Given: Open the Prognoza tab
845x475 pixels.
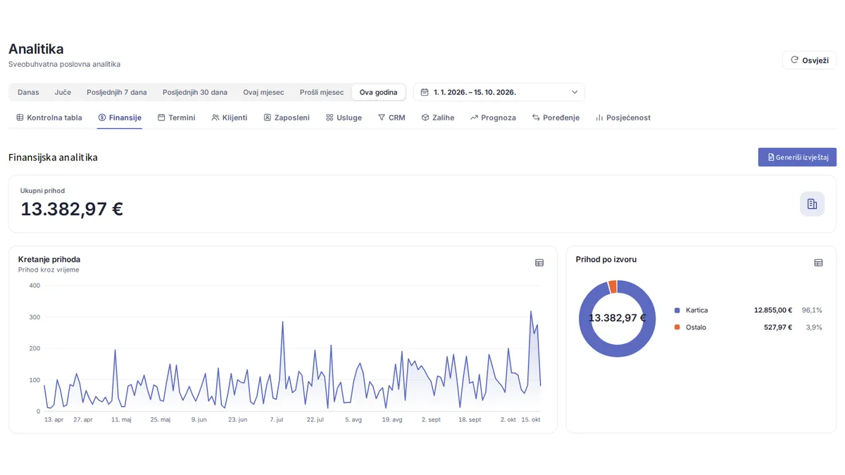Looking at the screenshot, I should [x=493, y=118].
